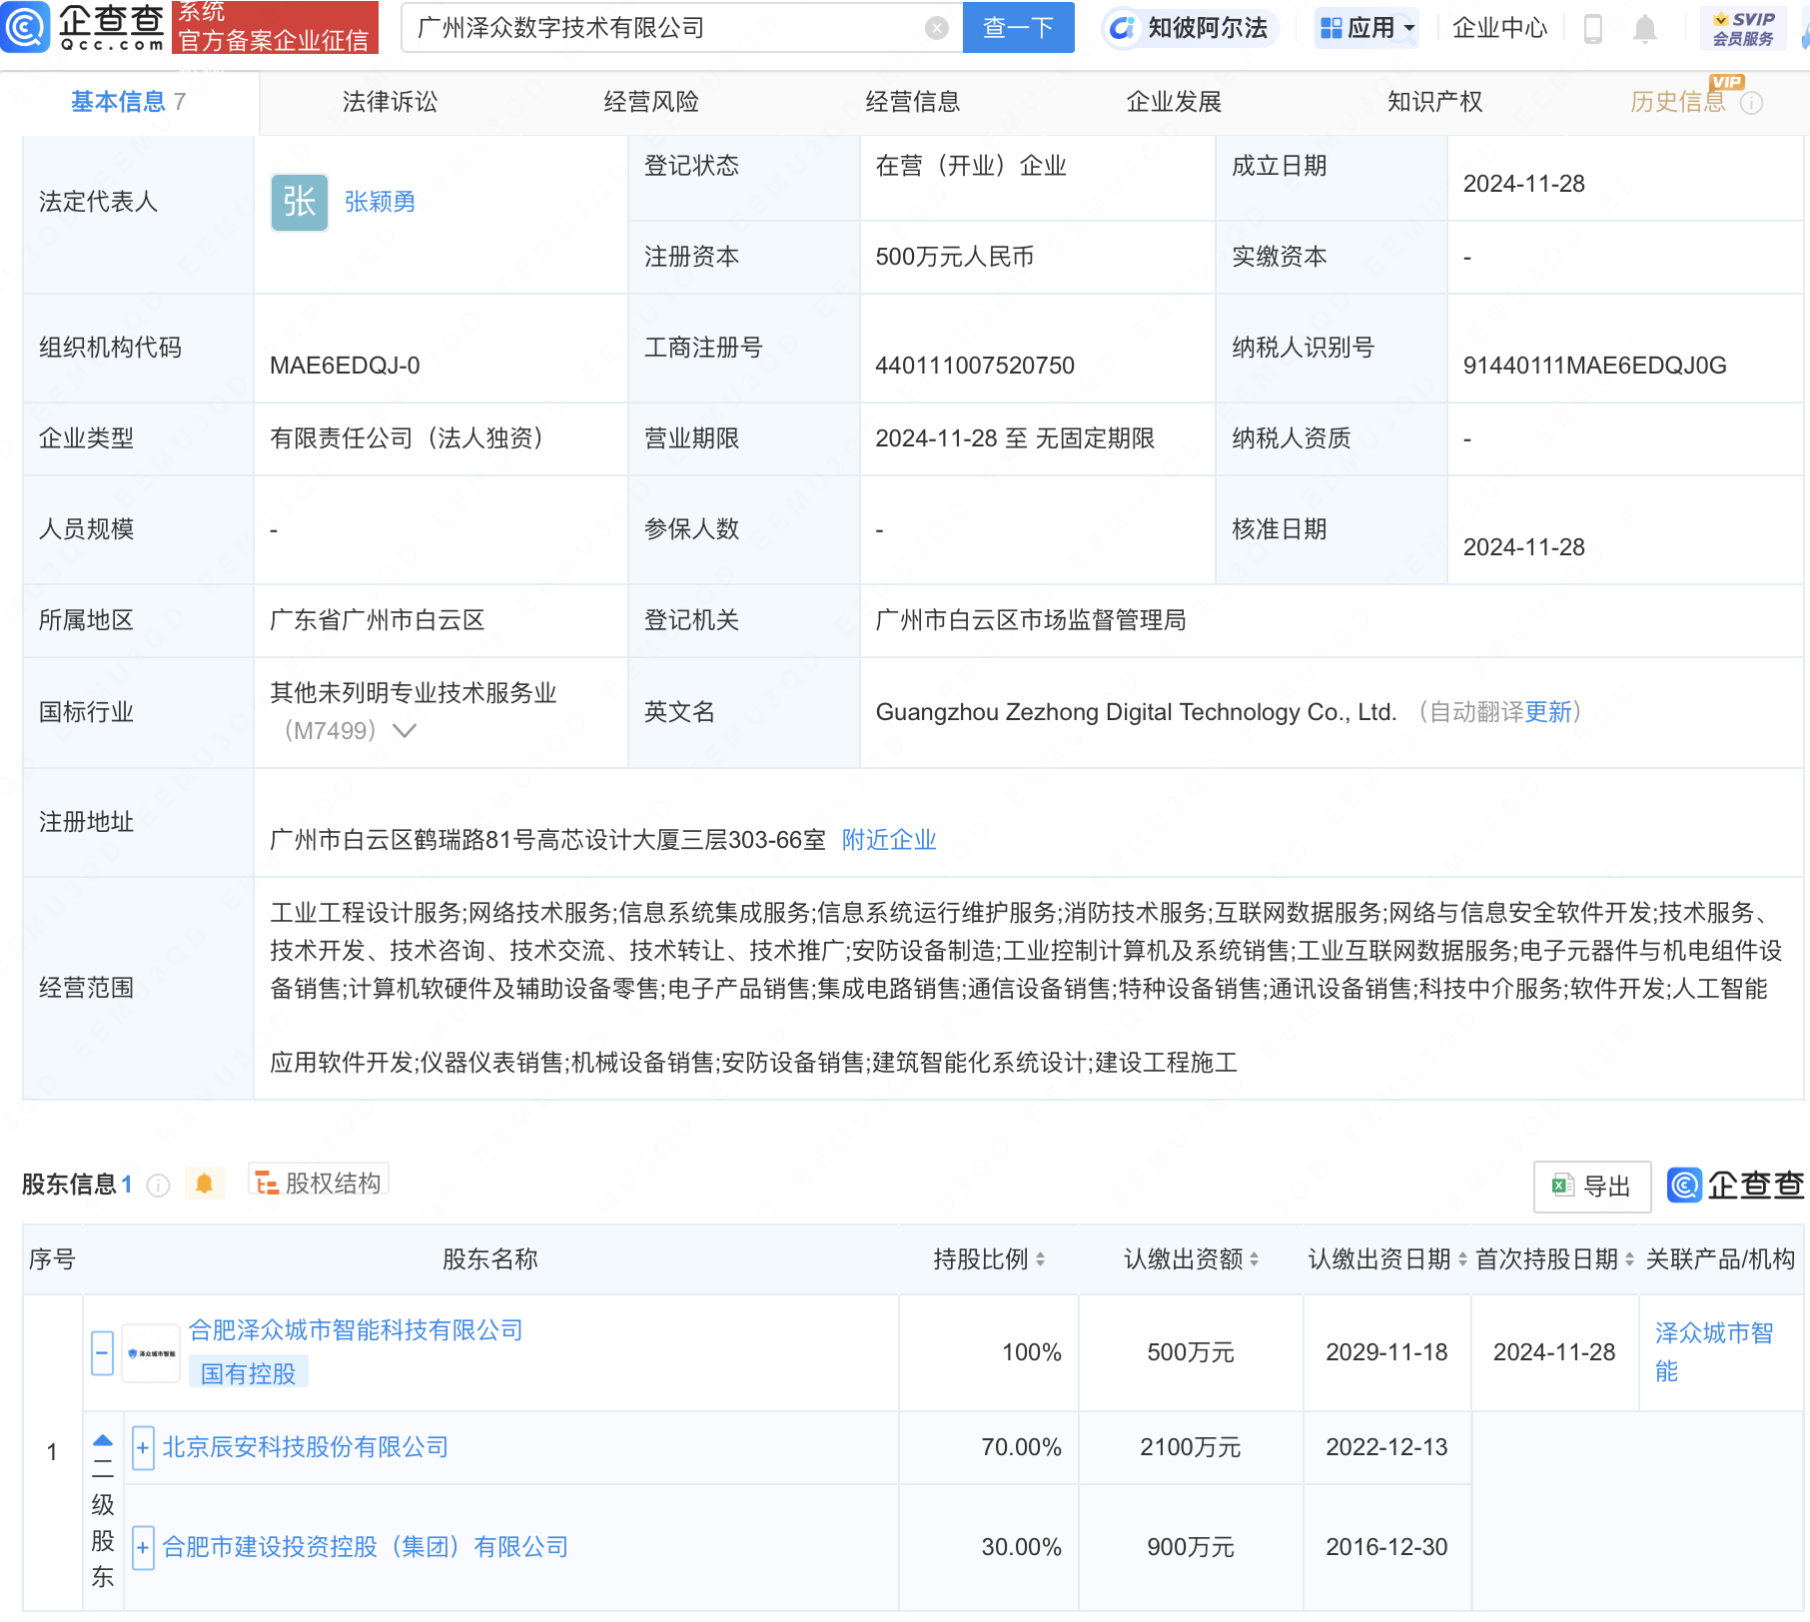The width and height of the screenshot is (1810, 1622).
Task: Open the 经营信息 tab
Action: point(912,102)
